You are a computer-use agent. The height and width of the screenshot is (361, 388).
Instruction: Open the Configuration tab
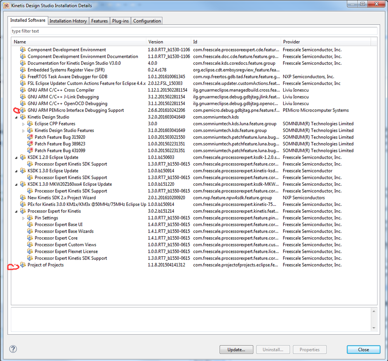(x=147, y=21)
